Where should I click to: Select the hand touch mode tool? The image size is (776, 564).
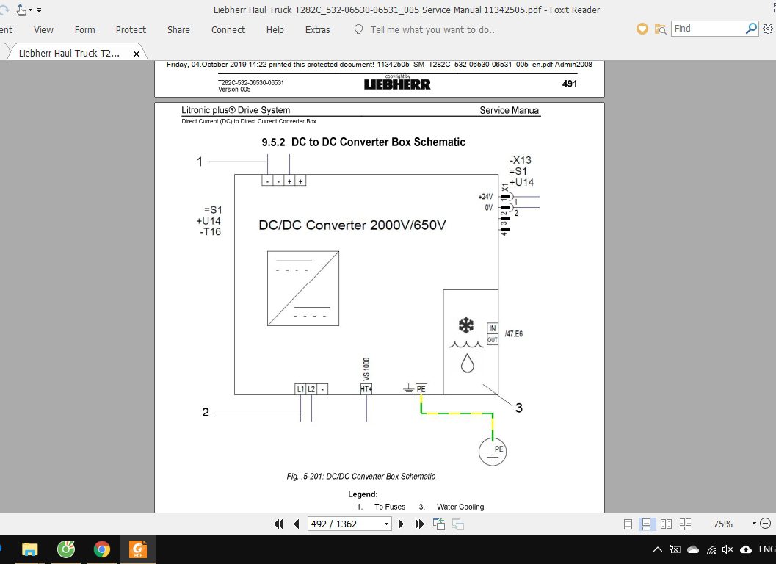tap(21, 10)
